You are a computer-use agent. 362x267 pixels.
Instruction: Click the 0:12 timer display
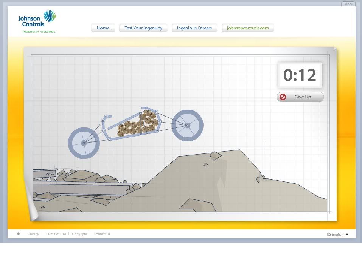300,75
